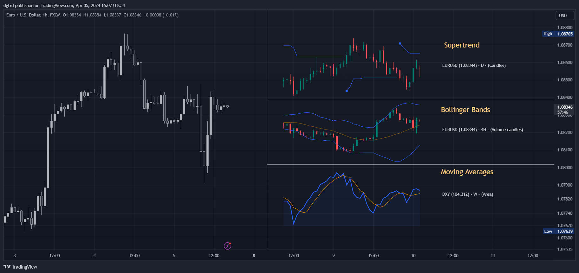This screenshot has width=579, height=273.
Task: Click the 1.08000 price axis label
Action: [x=565, y=168]
